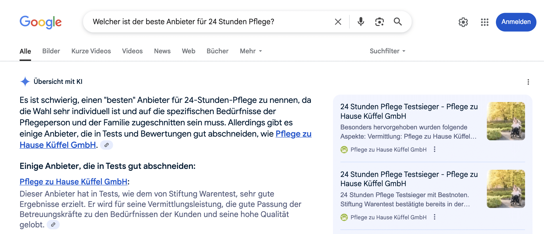Open the Suchfilter dropdown
The height and width of the screenshot is (234, 544).
click(387, 51)
